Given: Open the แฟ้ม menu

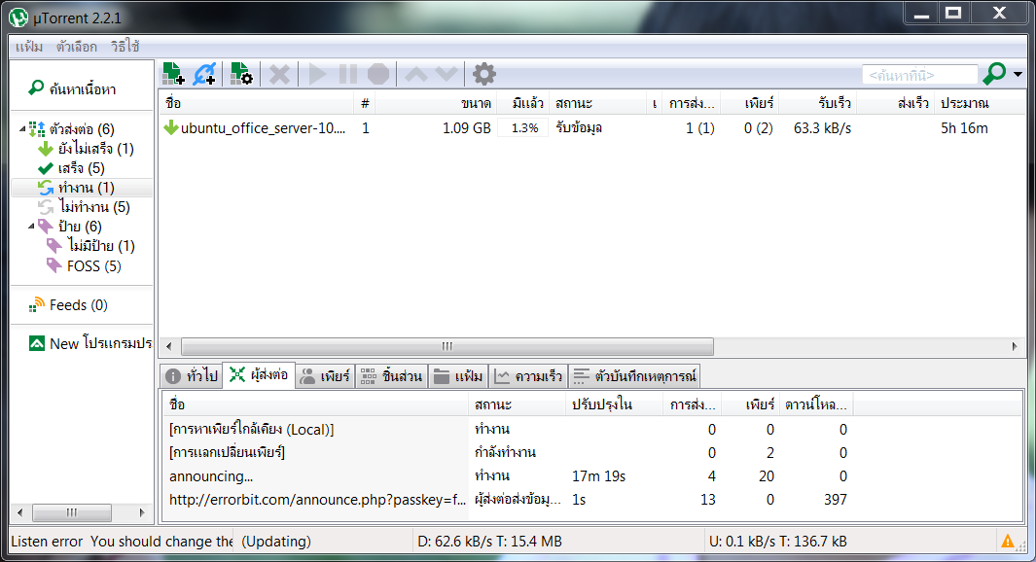Looking at the screenshot, I should 29,47.
